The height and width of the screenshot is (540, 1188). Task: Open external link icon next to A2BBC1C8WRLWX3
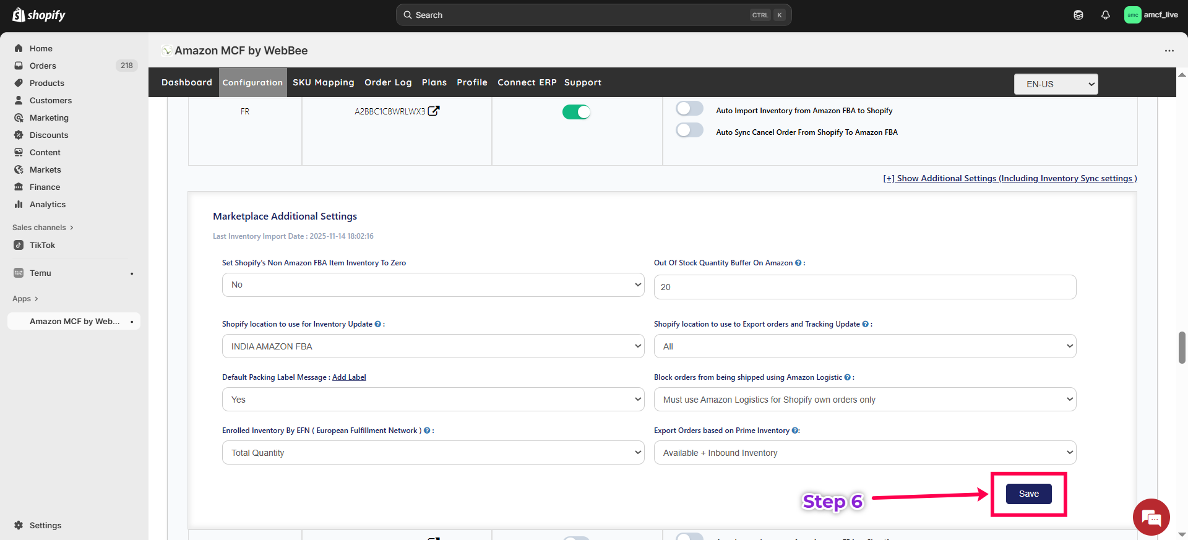434,111
